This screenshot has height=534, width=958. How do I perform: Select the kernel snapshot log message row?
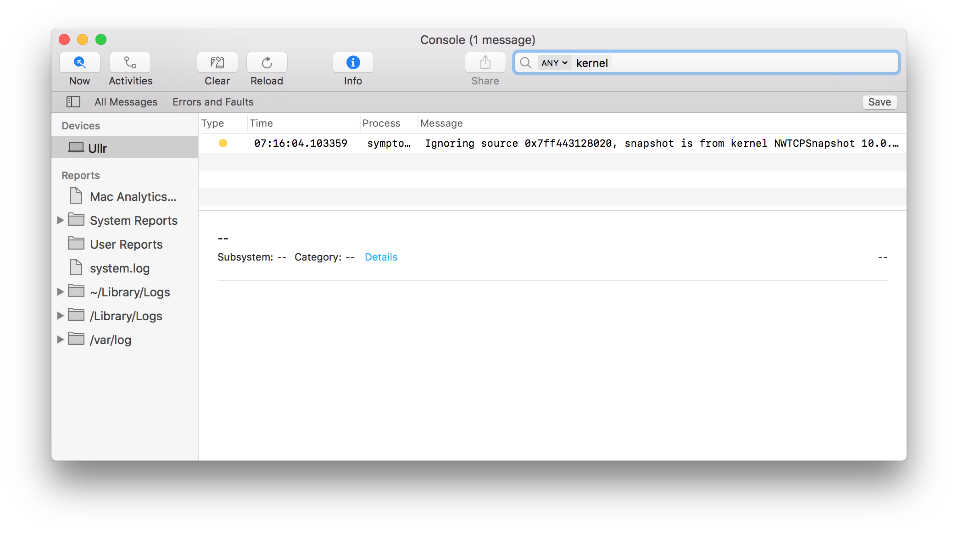[x=551, y=143]
